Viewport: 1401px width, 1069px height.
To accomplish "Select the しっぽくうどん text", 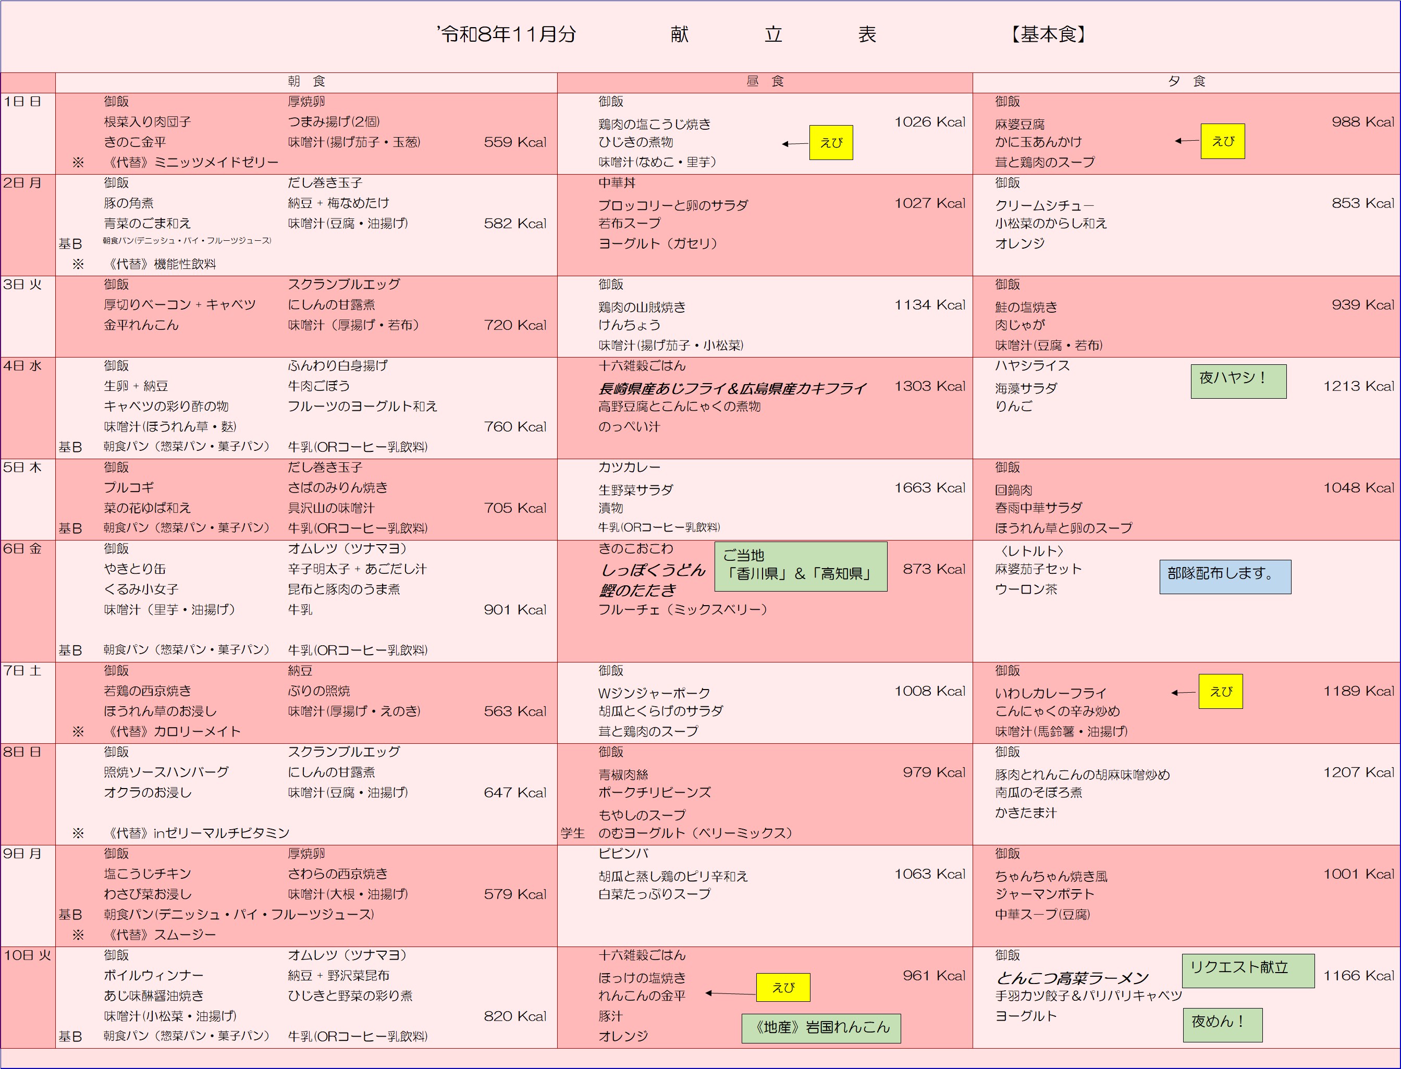I will [652, 570].
